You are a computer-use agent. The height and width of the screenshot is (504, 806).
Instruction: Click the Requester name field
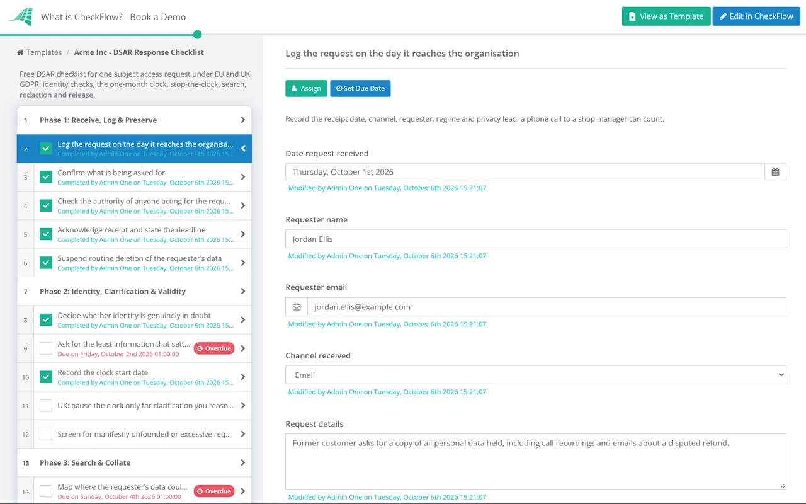click(536, 239)
